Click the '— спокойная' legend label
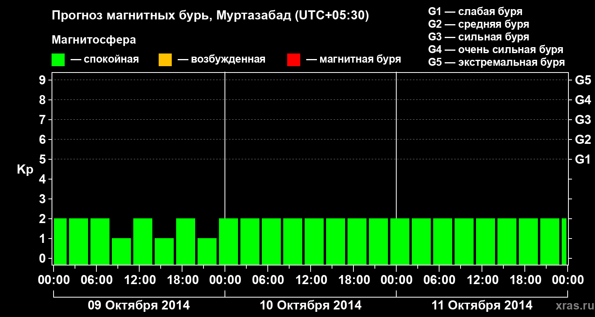 click(x=105, y=59)
